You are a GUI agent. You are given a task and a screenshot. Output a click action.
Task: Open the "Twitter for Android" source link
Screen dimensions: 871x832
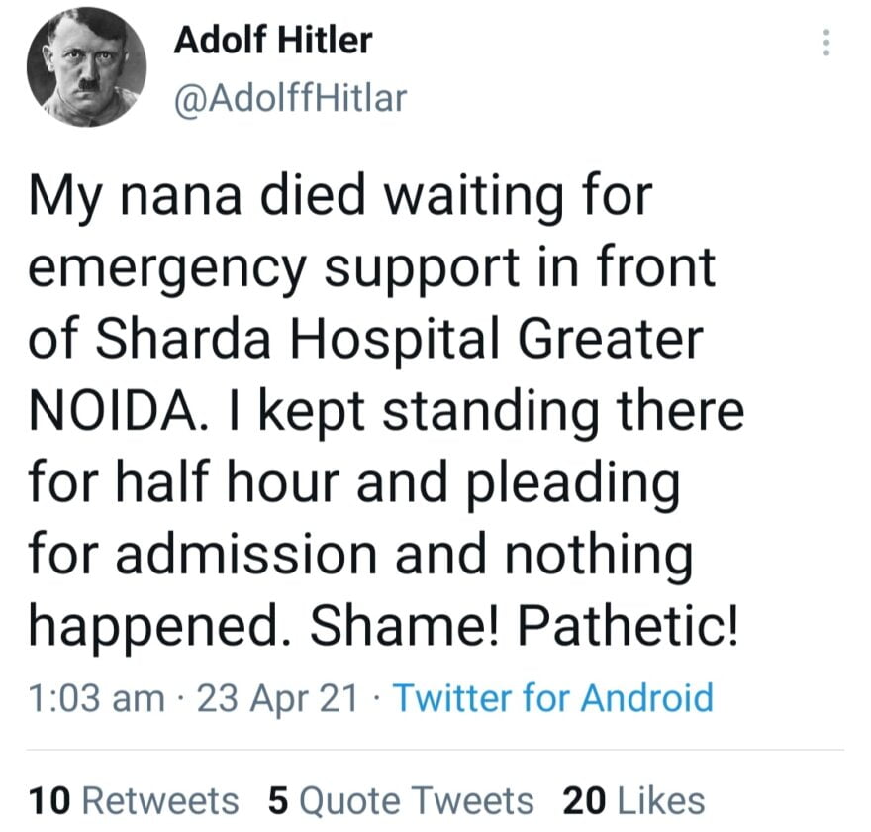(553, 698)
